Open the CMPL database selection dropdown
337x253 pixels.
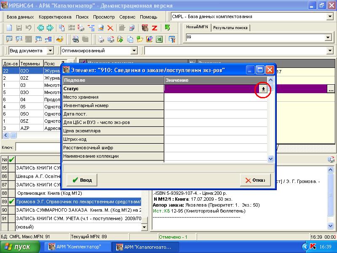329,17
